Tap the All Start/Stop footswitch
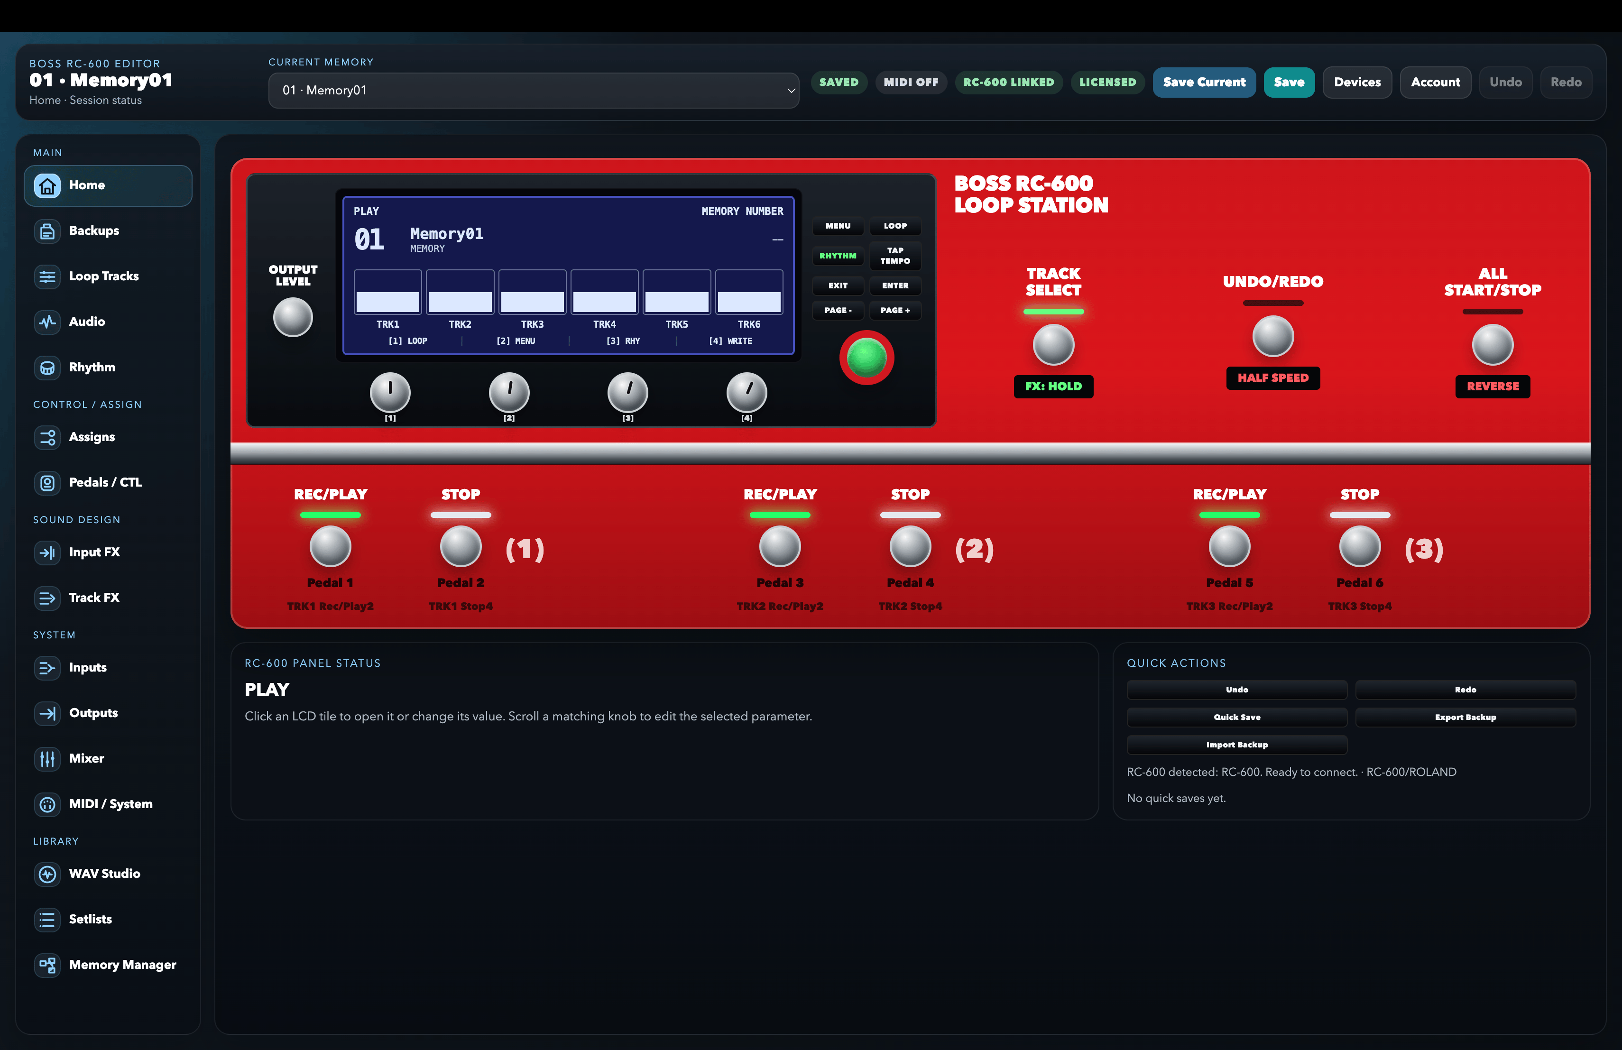1622x1050 pixels. 1493,345
